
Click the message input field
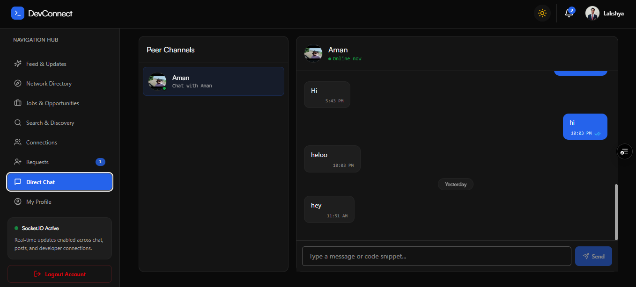(436, 256)
